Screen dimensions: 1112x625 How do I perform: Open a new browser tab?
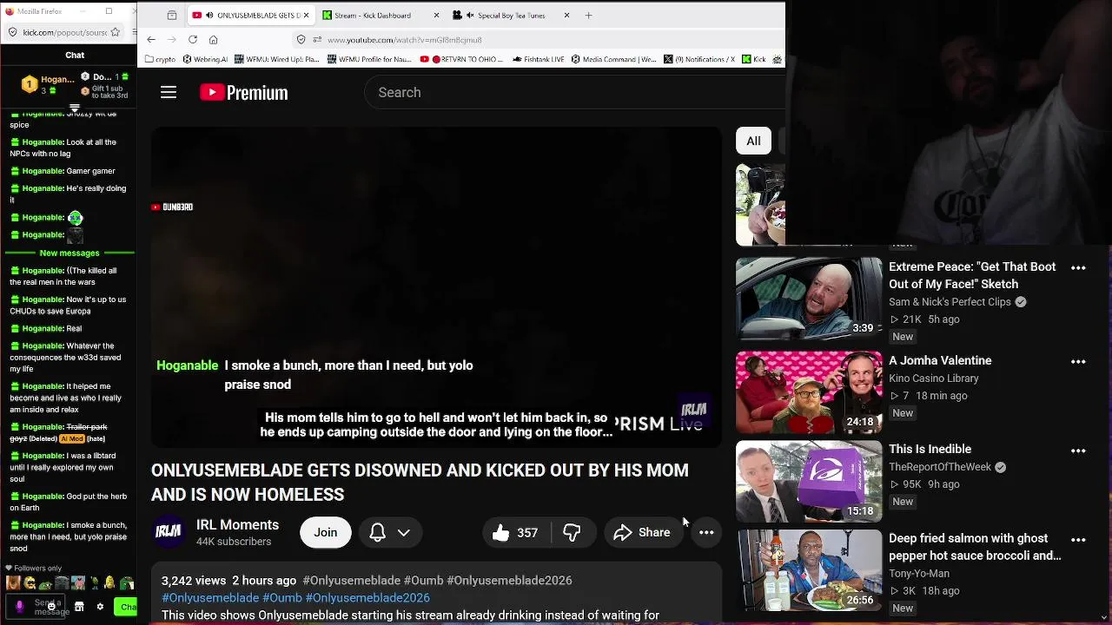tap(588, 16)
